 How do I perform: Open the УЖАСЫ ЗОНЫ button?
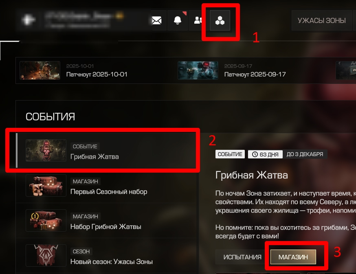321,20
